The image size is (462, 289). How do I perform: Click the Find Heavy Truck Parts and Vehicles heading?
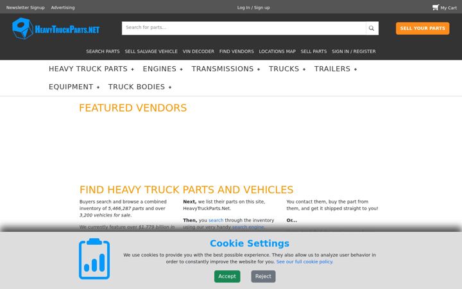click(x=187, y=189)
